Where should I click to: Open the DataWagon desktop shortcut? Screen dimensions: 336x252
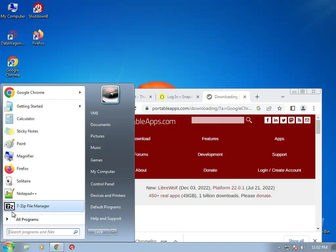pos(12,38)
